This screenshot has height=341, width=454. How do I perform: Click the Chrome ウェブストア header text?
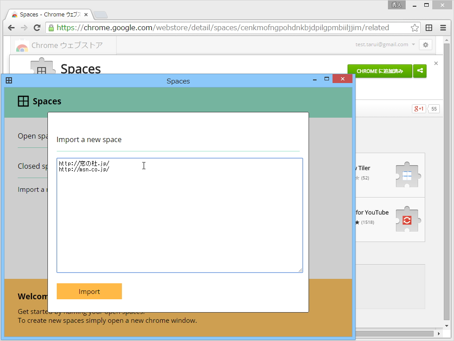(67, 46)
